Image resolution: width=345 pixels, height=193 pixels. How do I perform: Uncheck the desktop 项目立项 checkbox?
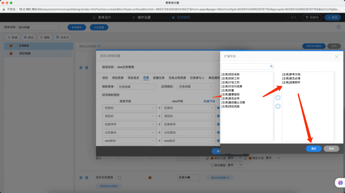tap(212, 158)
